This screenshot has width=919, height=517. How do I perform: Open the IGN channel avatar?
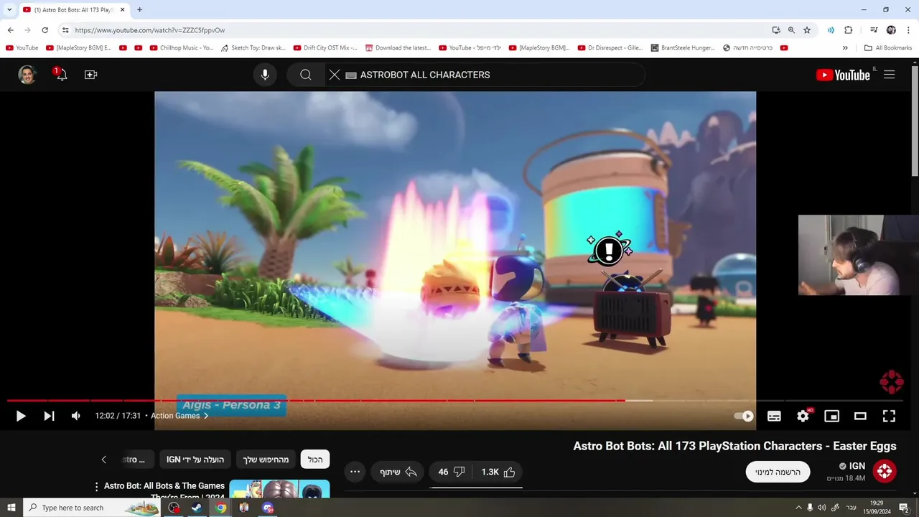(885, 471)
